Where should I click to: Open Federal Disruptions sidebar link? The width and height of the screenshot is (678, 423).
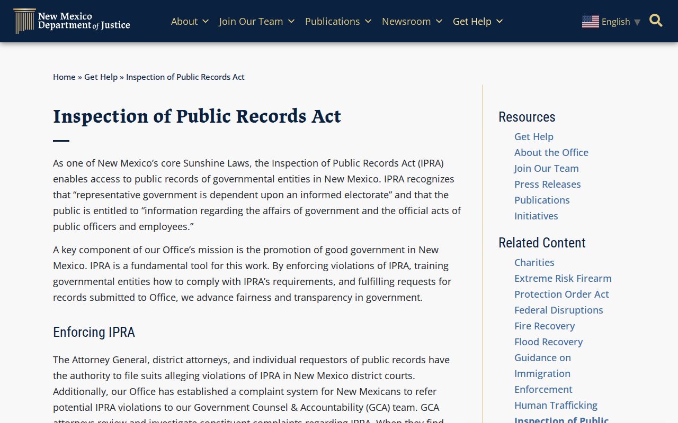pyautogui.click(x=559, y=310)
